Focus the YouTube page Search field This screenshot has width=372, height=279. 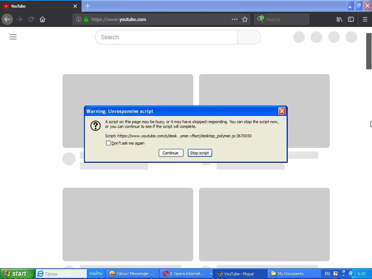(x=166, y=37)
